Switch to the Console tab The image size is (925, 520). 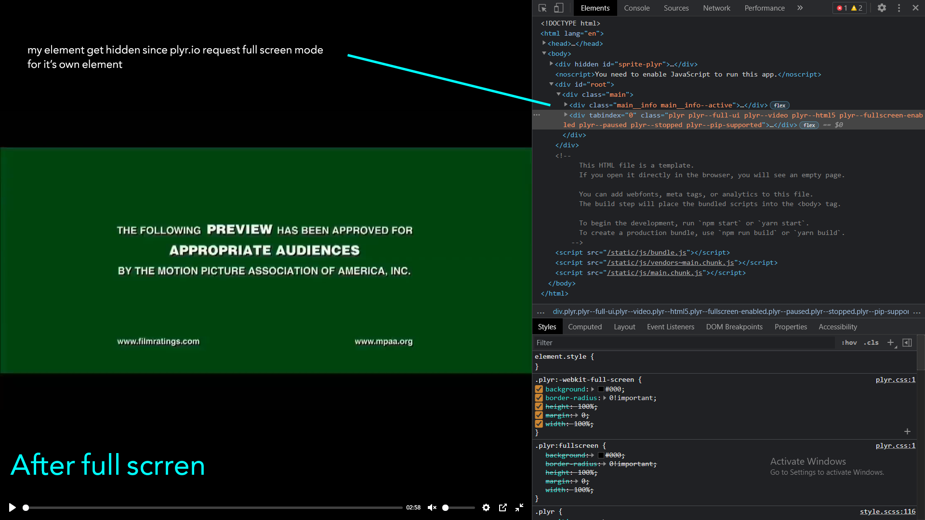coord(637,8)
